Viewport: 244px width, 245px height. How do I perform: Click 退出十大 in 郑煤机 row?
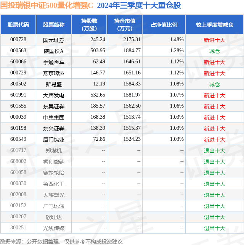click(215, 151)
